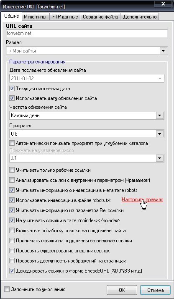Check Проверять существование внешних ссылок
This screenshot has height=299, width=174.
click(x=12, y=251)
